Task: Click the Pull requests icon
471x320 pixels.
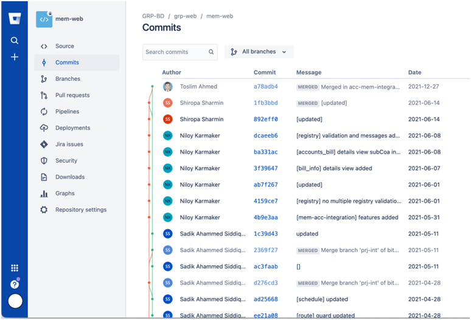Action: click(x=44, y=95)
